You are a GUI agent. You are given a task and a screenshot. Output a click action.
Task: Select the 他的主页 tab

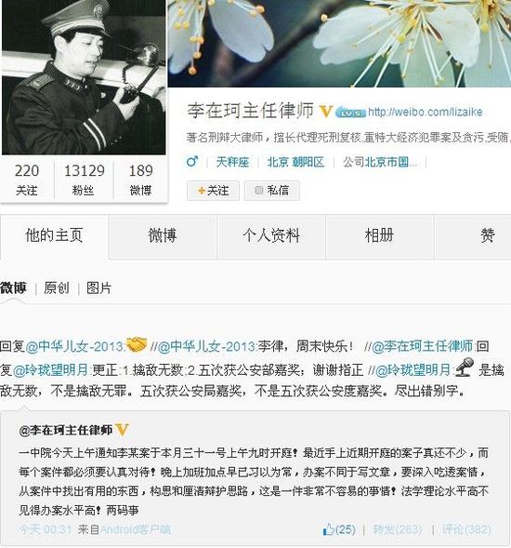pos(54,235)
